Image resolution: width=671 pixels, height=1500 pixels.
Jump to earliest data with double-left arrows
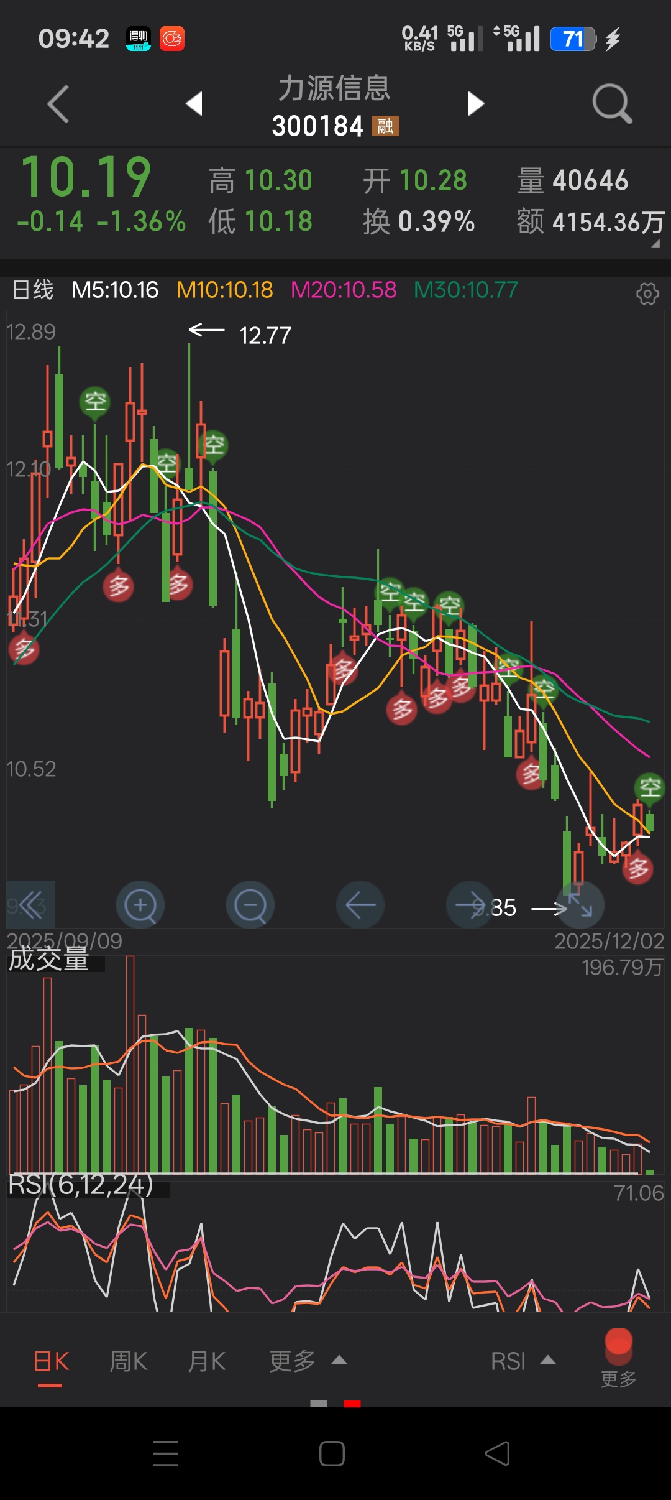[30, 905]
